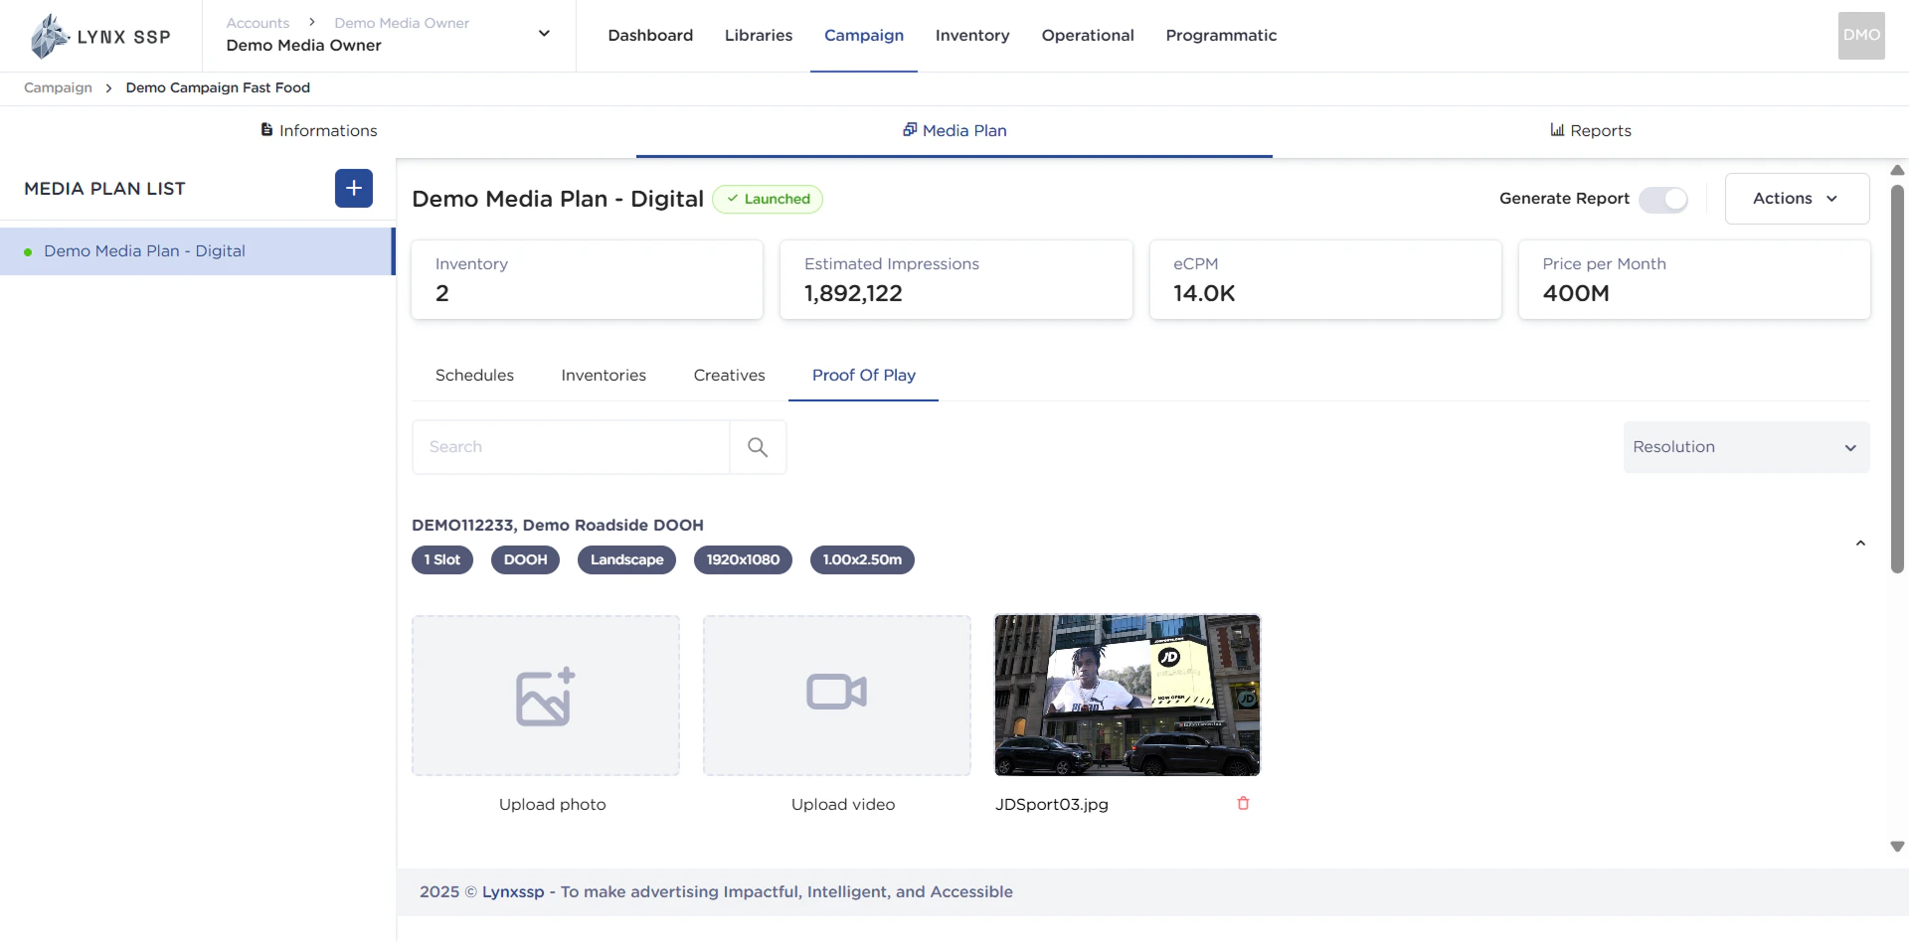Delete JDSport03.jpg using trash icon

(1243, 804)
